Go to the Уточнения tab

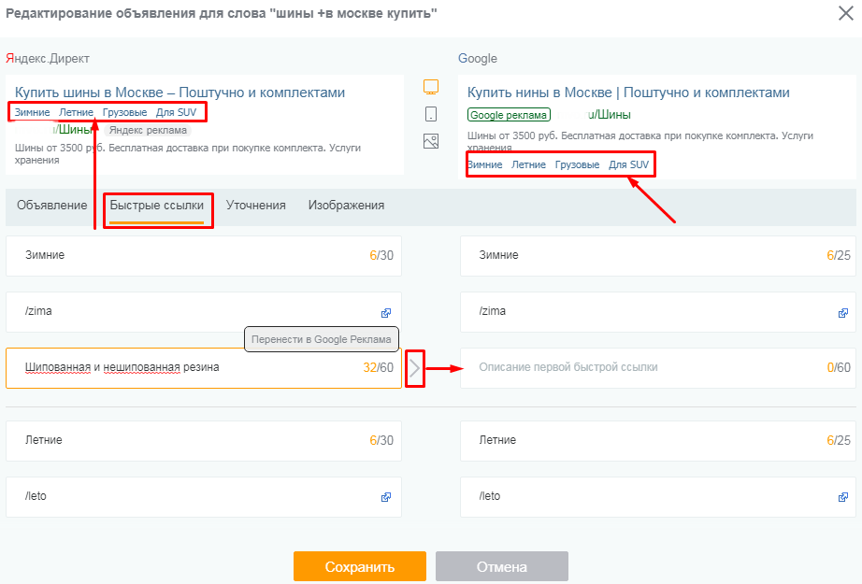pos(255,206)
